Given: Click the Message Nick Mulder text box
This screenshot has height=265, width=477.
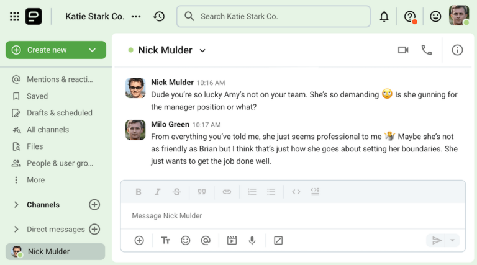Looking at the screenshot, I should tap(292, 216).
